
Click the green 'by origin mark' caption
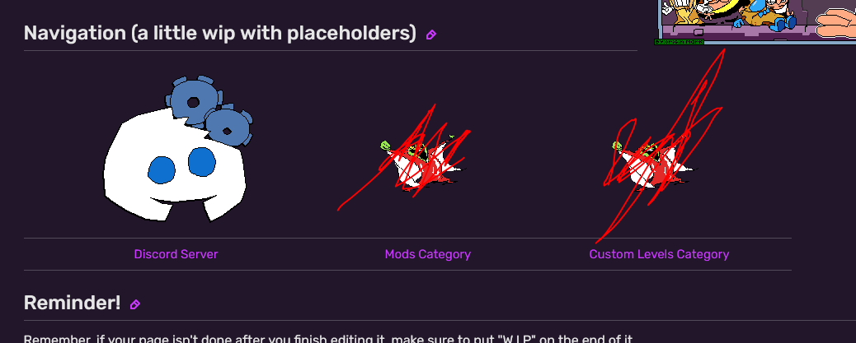[679, 41]
